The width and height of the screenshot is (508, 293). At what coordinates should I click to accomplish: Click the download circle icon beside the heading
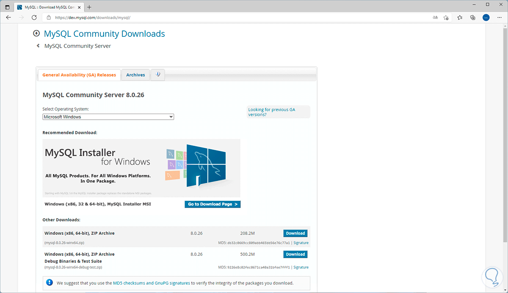click(36, 34)
